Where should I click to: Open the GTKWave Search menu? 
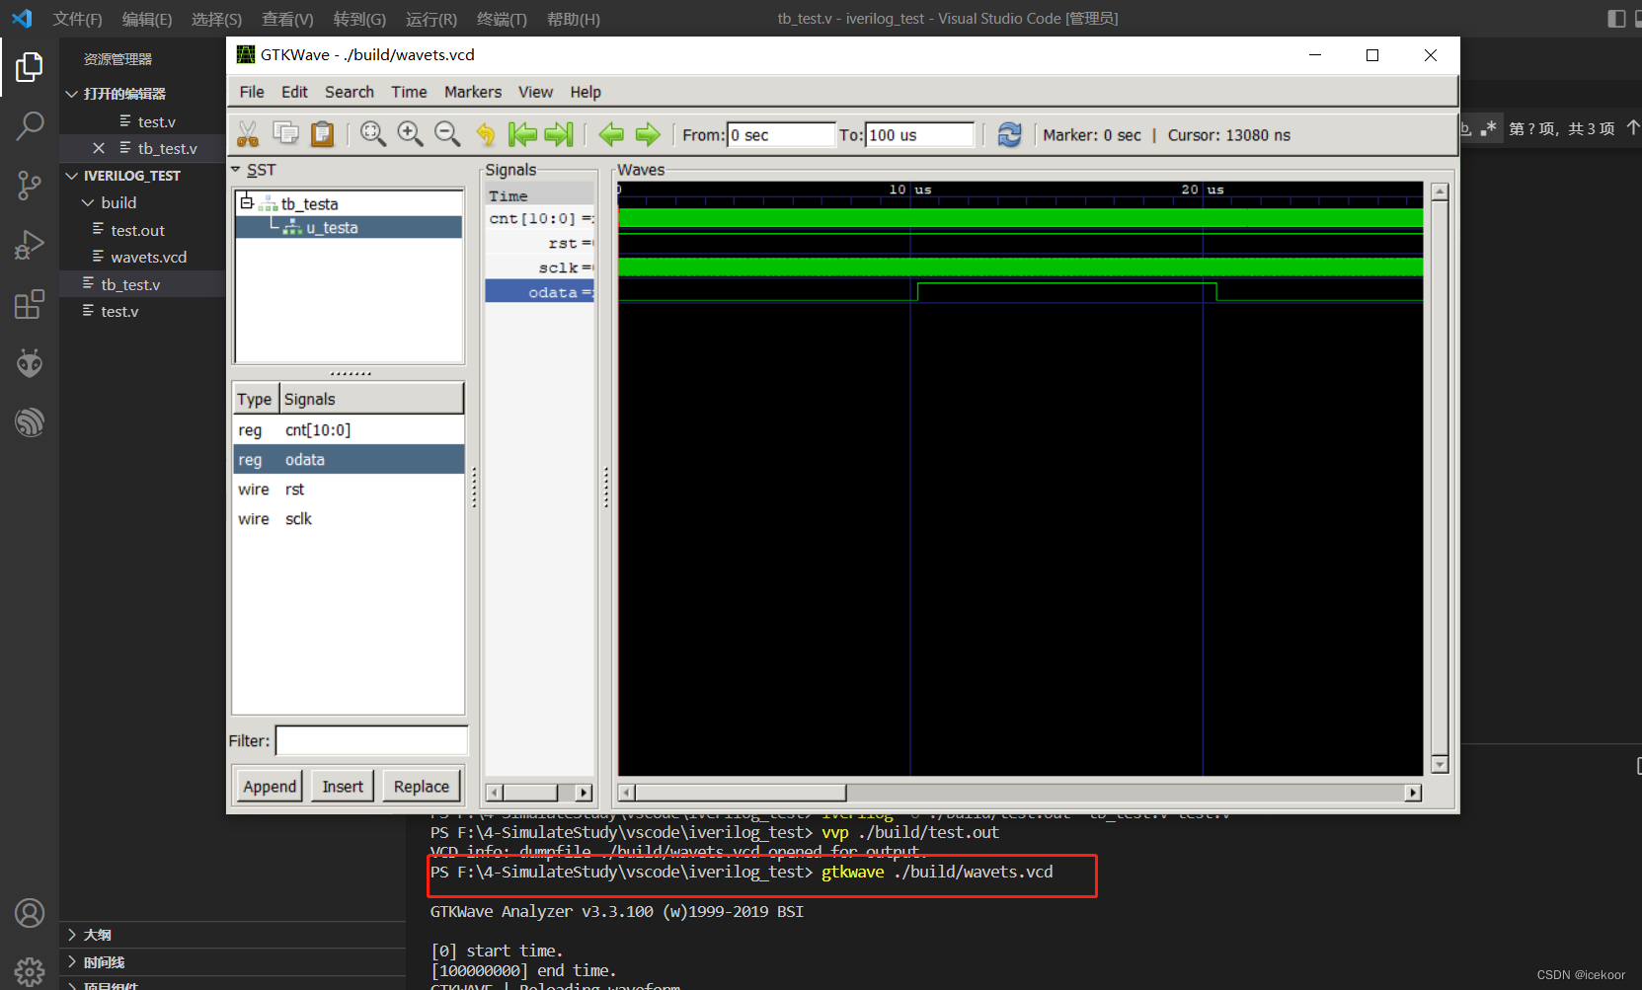pyautogui.click(x=350, y=92)
